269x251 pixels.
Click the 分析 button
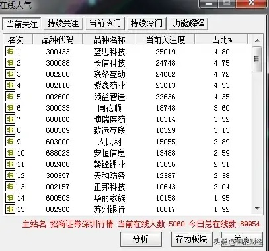[141, 239]
